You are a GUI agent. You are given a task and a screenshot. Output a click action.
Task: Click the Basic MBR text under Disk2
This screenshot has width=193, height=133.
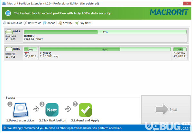pos(11,54)
